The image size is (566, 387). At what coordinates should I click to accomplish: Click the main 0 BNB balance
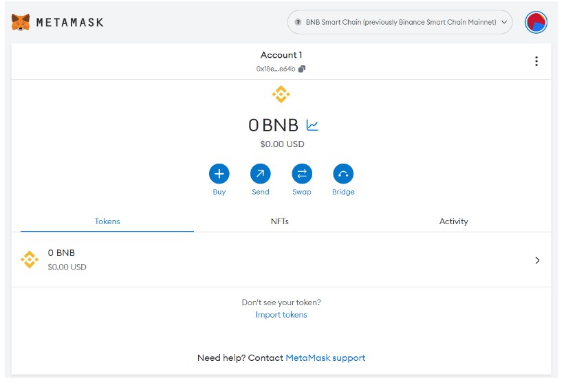coord(273,125)
